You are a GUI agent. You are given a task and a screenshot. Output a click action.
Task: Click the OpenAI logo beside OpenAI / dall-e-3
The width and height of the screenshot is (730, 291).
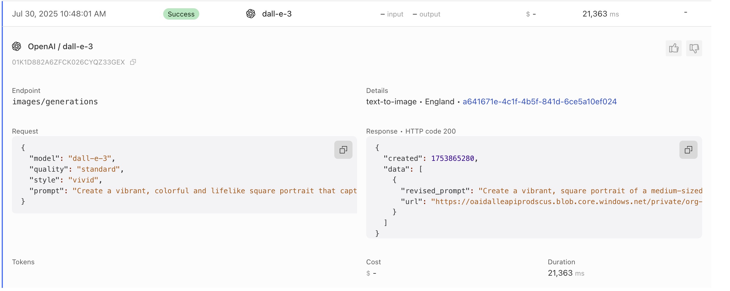[16, 46]
